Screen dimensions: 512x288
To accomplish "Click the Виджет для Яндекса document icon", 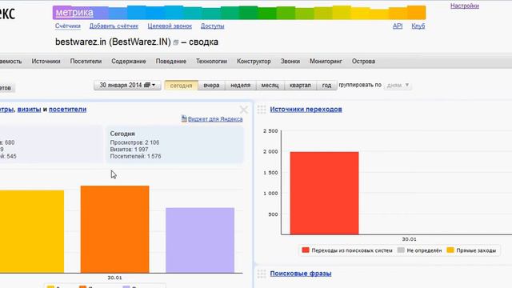I will click(x=184, y=118).
